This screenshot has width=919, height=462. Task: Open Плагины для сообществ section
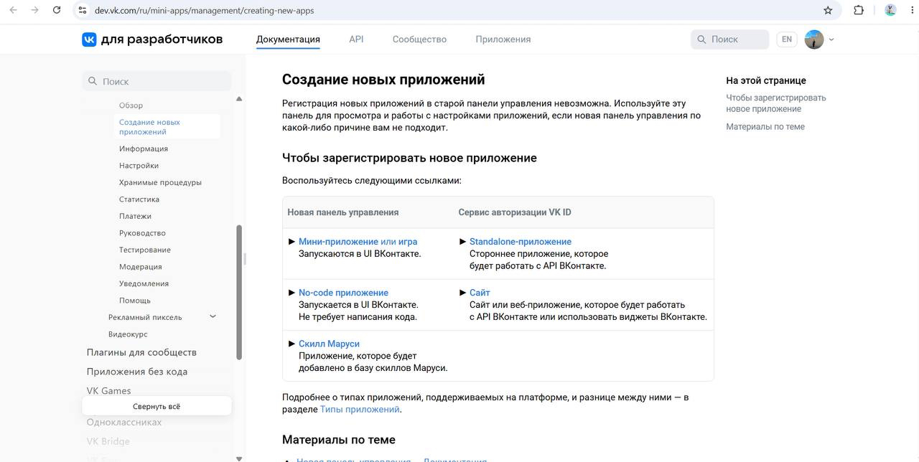[x=141, y=352]
